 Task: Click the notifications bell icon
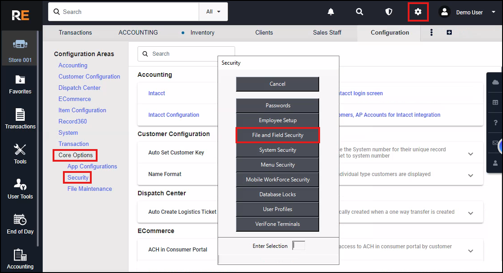[x=331, y=12]
